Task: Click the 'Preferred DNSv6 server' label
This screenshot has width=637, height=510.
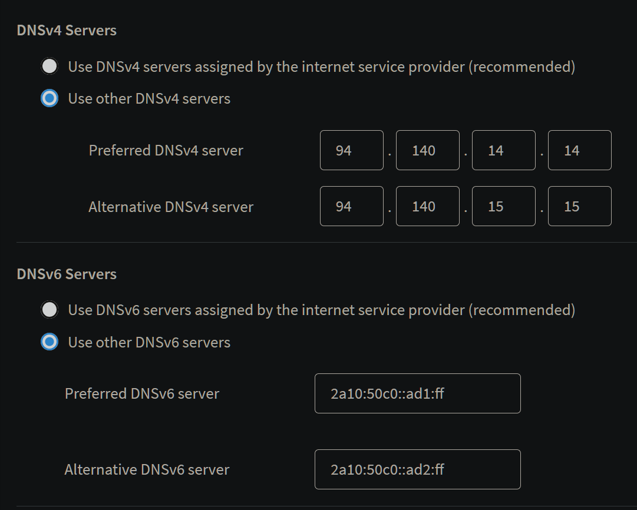Action: coord(142,393)
